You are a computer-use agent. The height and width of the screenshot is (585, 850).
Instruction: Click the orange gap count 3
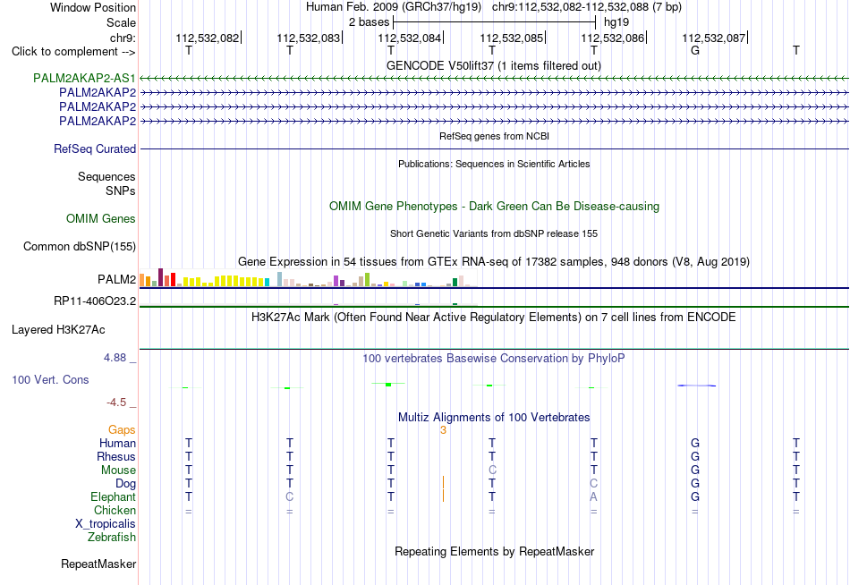443,430
